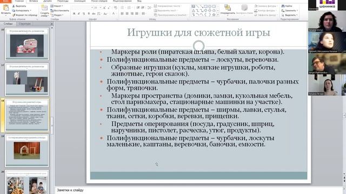346x194 pixels.
Task: Click the Arrange (Упорядочить) icon
Action: [228, 8]
